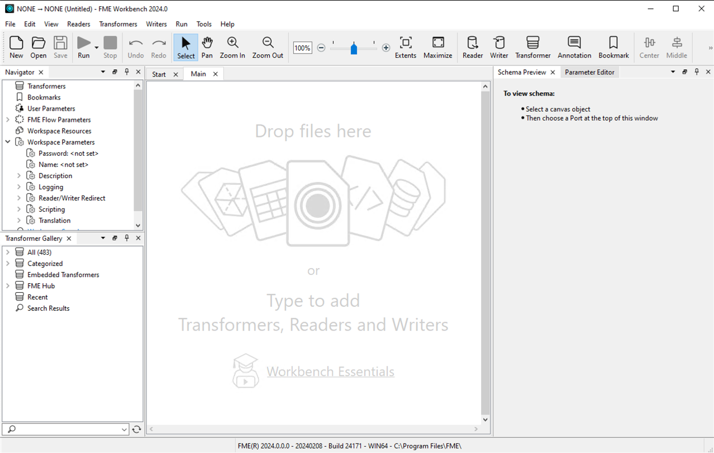The width and height of the screenshot is (714, 453).
Task: Add a Reader using the toolbar icon
Action: click(x=472, y=47)
